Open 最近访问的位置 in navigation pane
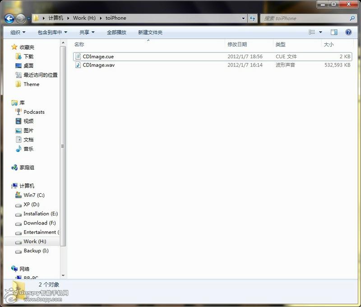 click(x=41, y=75)
